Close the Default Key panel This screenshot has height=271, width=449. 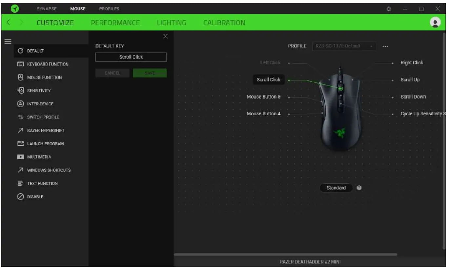click(x=166, y=36)
